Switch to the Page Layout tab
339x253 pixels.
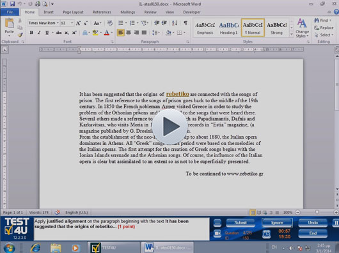pos(73,12)
